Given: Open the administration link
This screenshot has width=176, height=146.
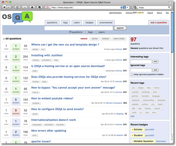Looking at the screenshot, I should pos(116,13).
